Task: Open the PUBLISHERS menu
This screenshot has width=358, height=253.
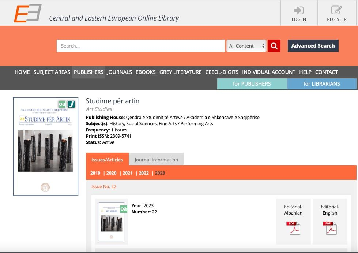Action: click(88, 72)
